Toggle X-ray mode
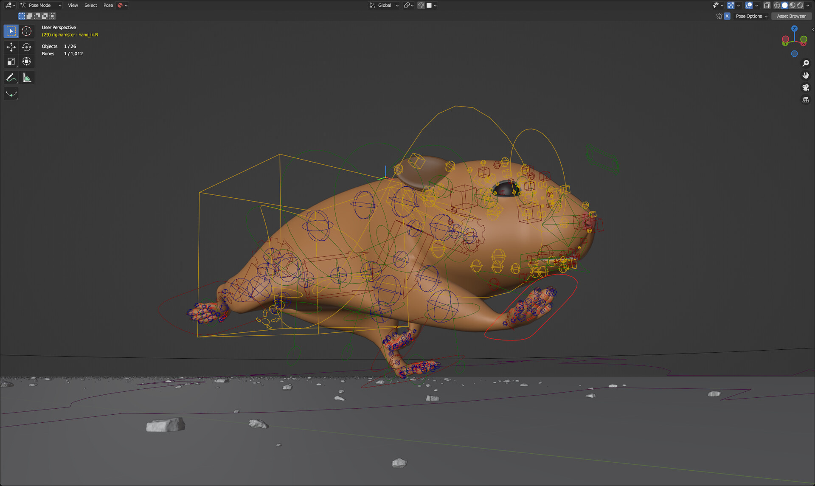 coord(767,6)
